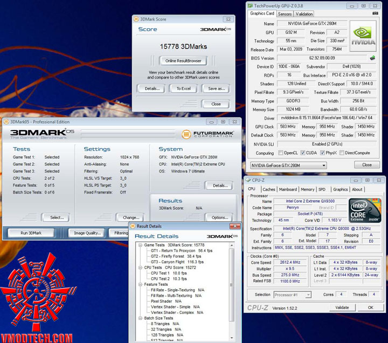Click the OK button in CPU-Z

point(370,307)
